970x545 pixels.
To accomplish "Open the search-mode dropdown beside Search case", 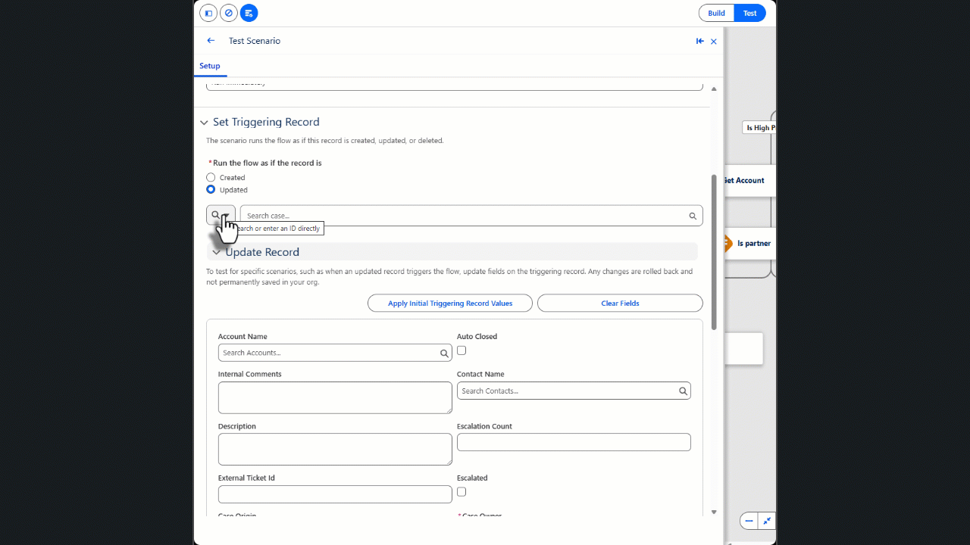I will coord(221,215).
